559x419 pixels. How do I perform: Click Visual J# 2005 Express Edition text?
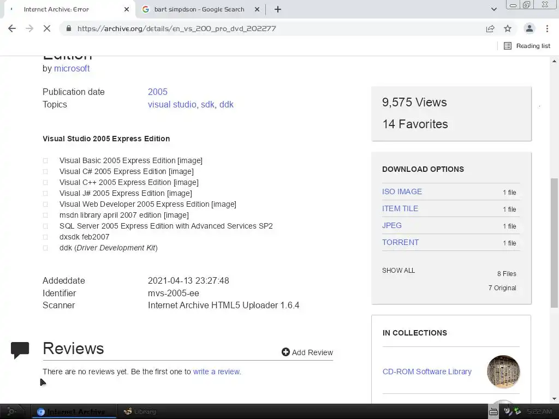[x=126, y=193]
